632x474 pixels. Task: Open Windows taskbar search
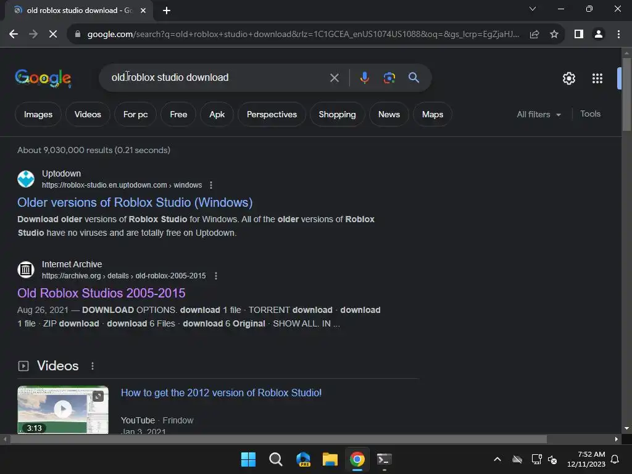click(x=276, y=459)
